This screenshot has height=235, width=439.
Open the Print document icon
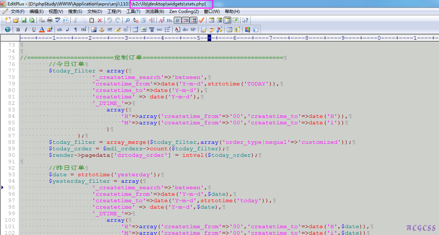point(50,21)
